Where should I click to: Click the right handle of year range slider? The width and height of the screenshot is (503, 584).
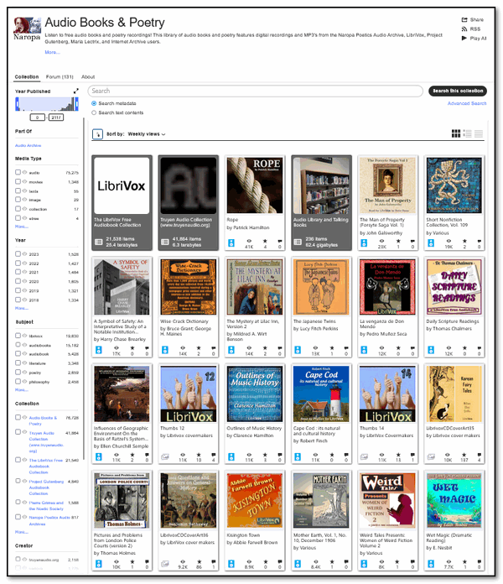(x=76, y=104)
